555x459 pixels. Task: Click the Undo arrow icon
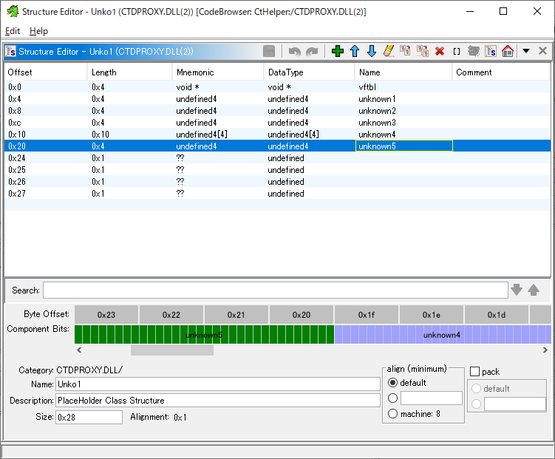click(x=294, y=52)
